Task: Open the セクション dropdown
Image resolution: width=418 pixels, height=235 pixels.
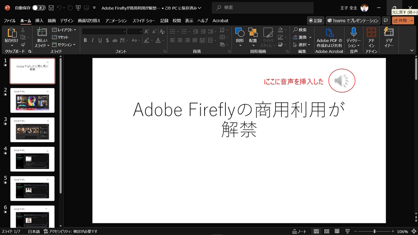Action: point(64,45)
